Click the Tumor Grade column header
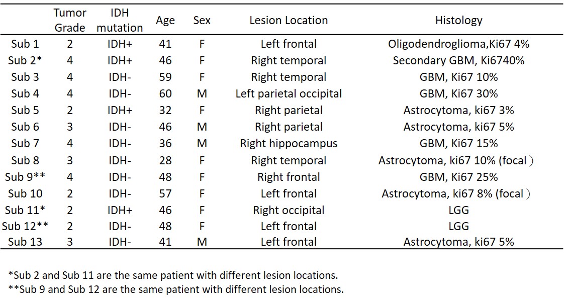This screenshot has height=303, width=564. point(70,20)
